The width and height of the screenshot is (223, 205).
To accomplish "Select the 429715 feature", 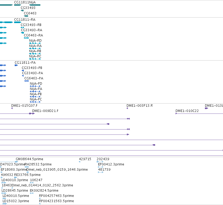I will [x=79, y=162].
